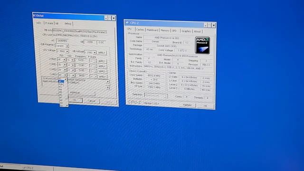
Task: Open the CORE0 DID dropdown
Action: tap(73, 60)
